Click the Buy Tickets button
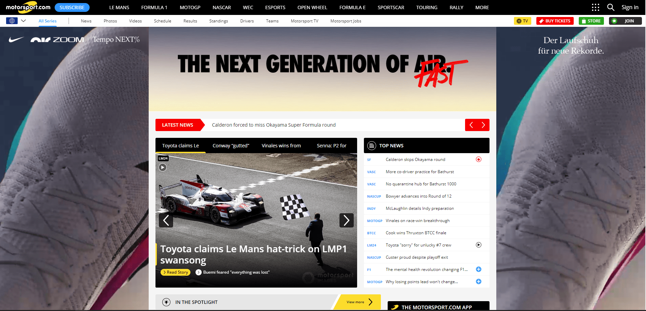 555,21
